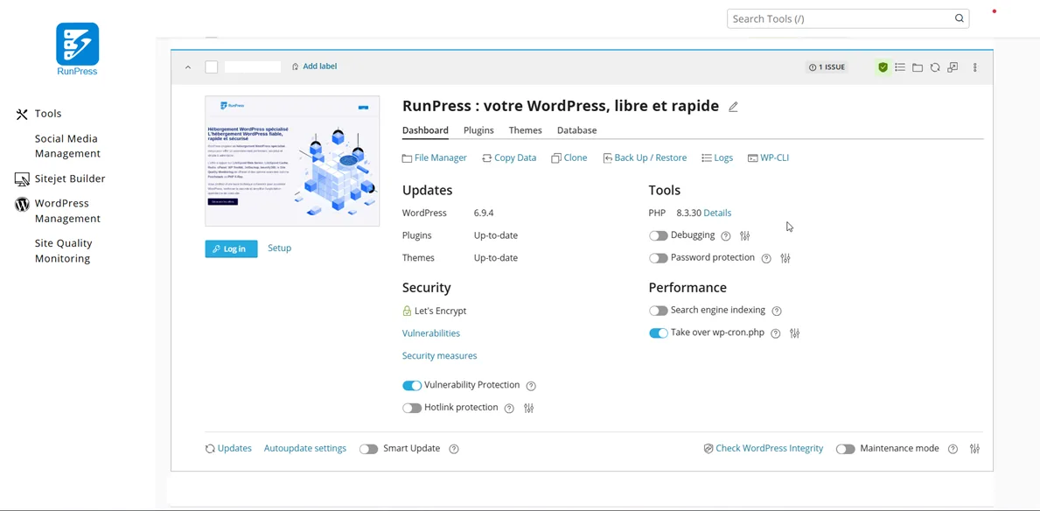Toggle Hotlink protection switch
The image size is (1040, 511).
tap(412, 408)
